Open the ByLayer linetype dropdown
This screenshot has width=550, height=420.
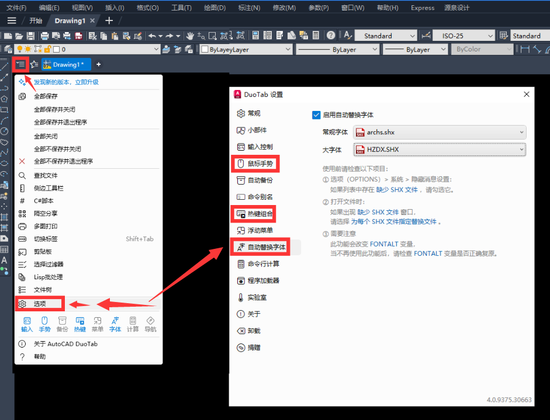pos(338,50)
